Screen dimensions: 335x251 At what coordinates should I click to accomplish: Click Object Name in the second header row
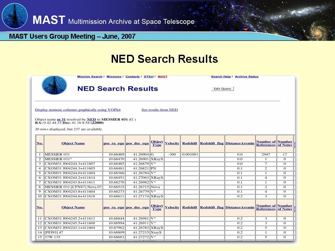pyautogui.click(x=73, y=207)
